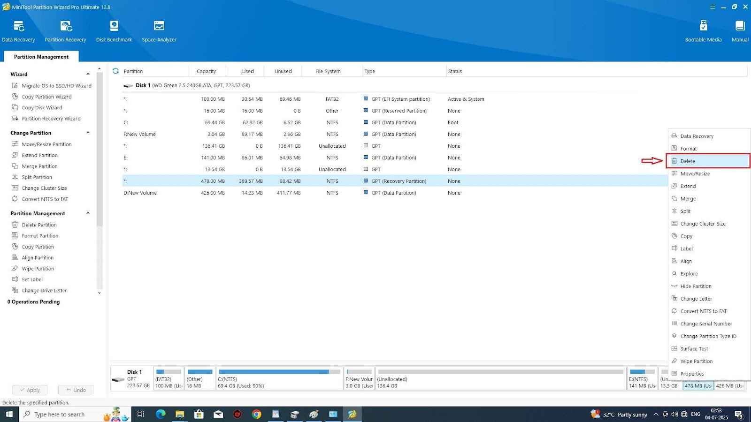The width and height of the screenshot is (751, 422).
Task: Open the Manual
Action: (x=740, y=31)
